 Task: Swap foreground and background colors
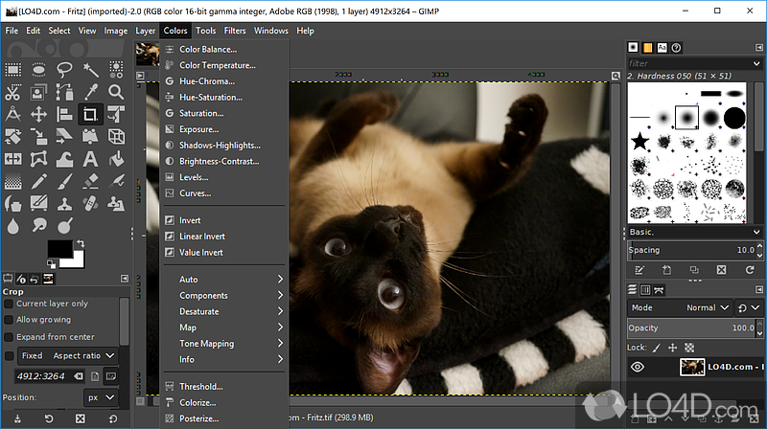(x=81, y=243)
